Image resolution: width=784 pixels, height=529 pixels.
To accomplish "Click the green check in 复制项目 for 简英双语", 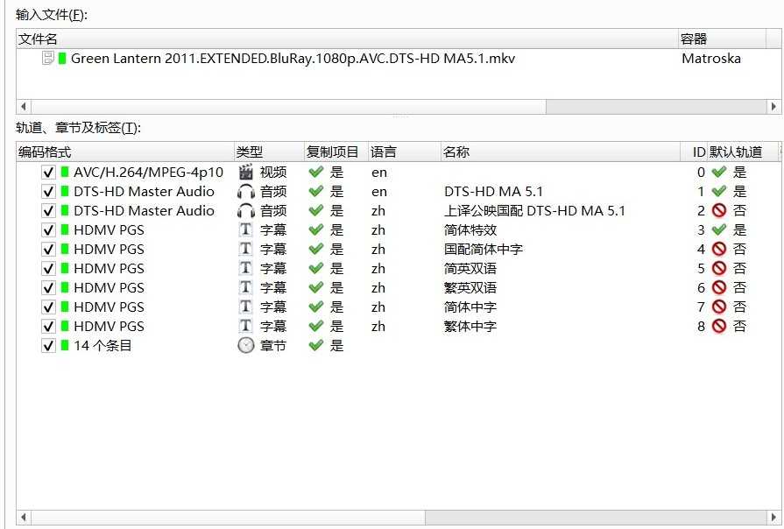I will (315, 268).
